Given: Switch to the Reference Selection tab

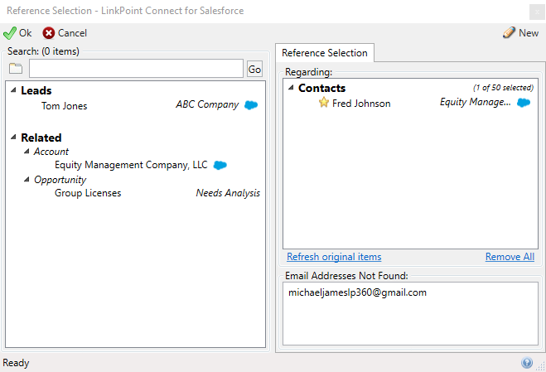Looking at the screenshot, I should click(325, 53).
